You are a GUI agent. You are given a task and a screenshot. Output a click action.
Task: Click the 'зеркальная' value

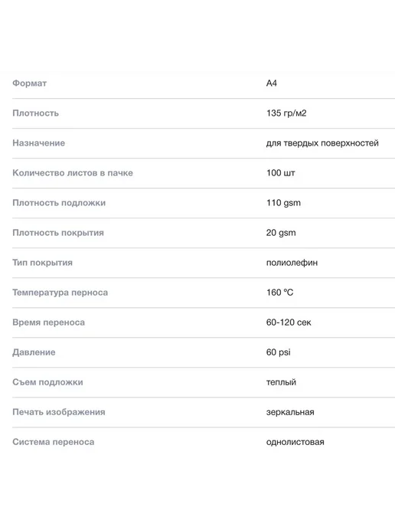[290, 412]
